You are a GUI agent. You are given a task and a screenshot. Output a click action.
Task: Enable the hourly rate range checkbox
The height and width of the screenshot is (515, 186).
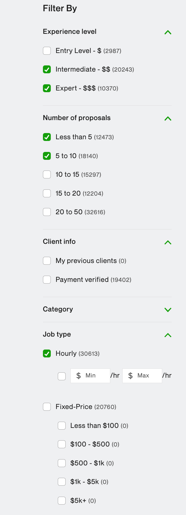click(62, 376)
